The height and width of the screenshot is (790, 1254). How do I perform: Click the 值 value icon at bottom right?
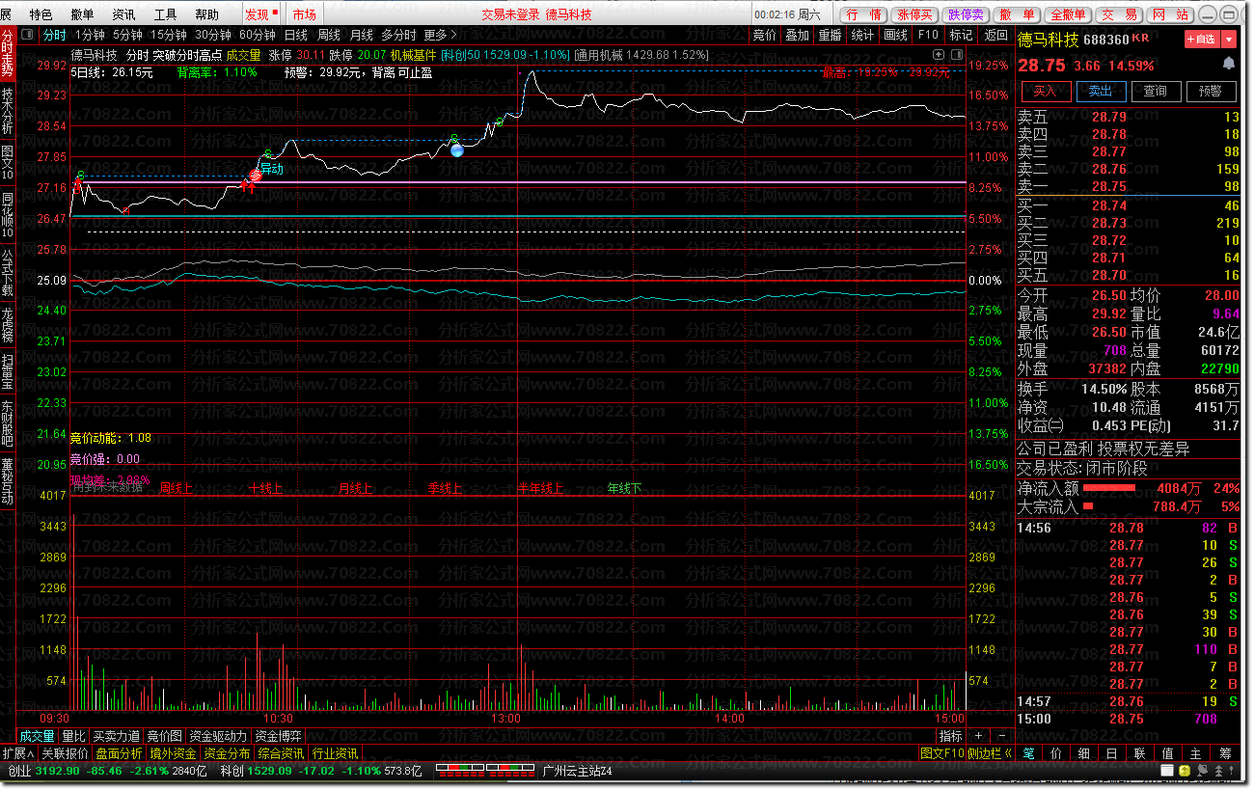pyautogui.click(x=1168, y=753)
